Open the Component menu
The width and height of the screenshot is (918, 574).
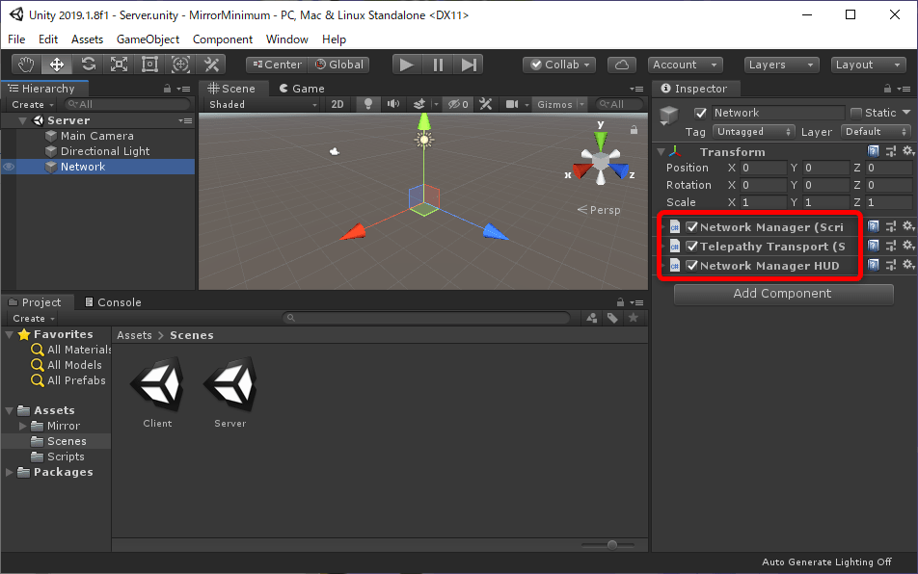click(223, 39)
